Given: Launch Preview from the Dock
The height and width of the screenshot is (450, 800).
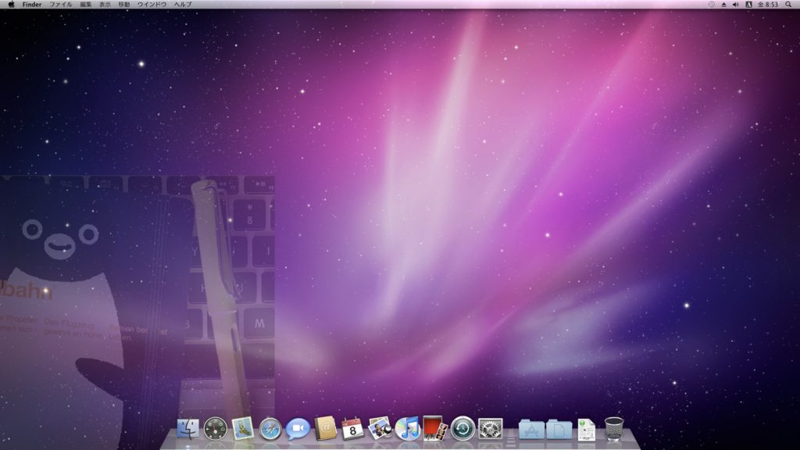Looking at the screenshot, I should (x=380, y=428).
